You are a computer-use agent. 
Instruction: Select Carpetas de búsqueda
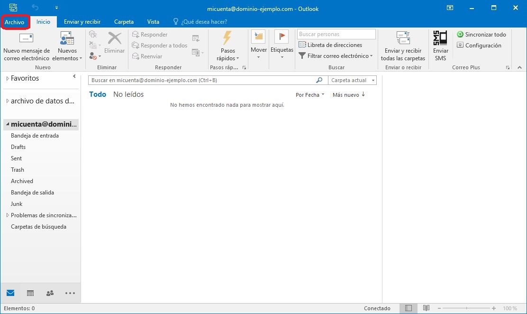tap(38, 227)
